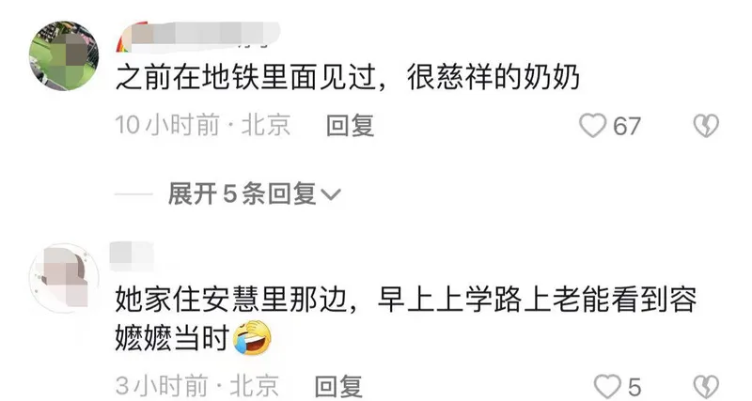The image size is (752, 401).
Task: Open the green blurred avatar profile
Action: pyautogui.click(x=64, y=56)
